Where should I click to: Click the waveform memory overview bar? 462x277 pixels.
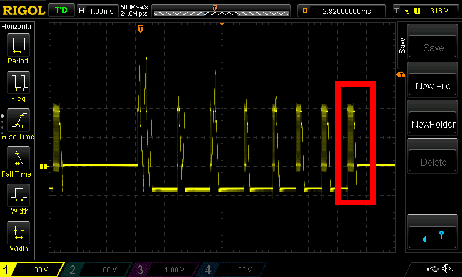click(221, 11)
